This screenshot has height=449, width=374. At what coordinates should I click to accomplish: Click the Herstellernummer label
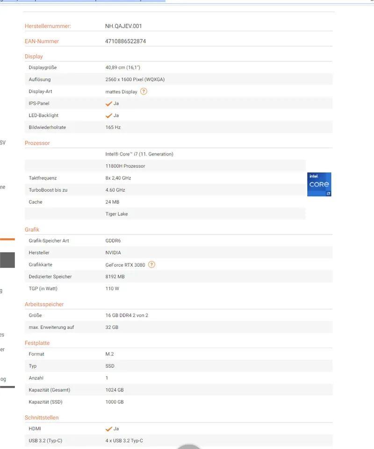pyautogui.click(x=48, y=26)
